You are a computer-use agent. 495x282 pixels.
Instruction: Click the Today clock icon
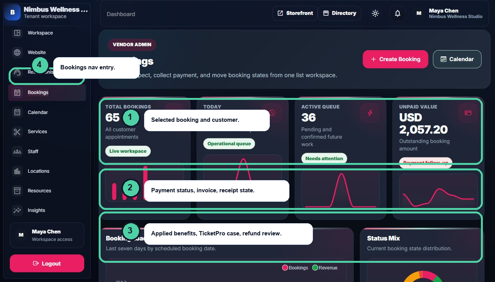(x=272, y=113)
